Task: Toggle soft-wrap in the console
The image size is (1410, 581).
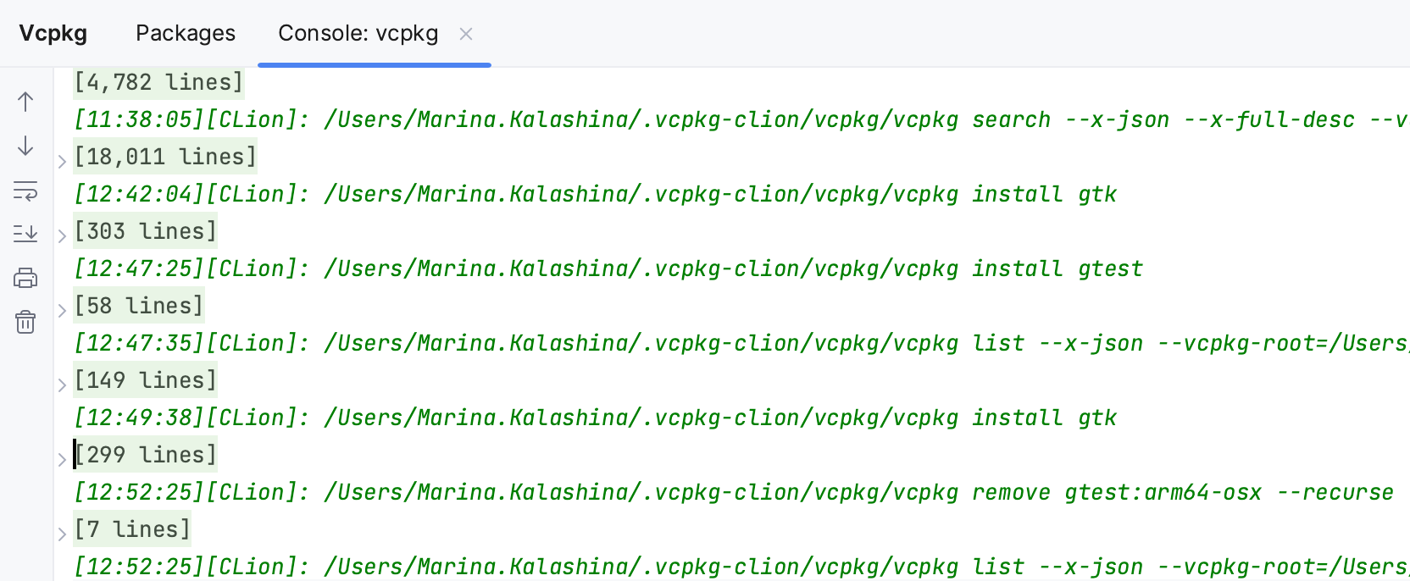Action: (x=25, y=191)
